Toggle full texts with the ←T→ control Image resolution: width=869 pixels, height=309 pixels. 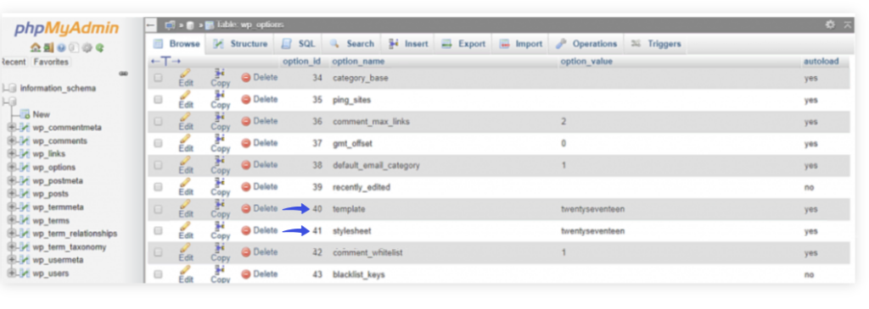(x=165, y=61)
